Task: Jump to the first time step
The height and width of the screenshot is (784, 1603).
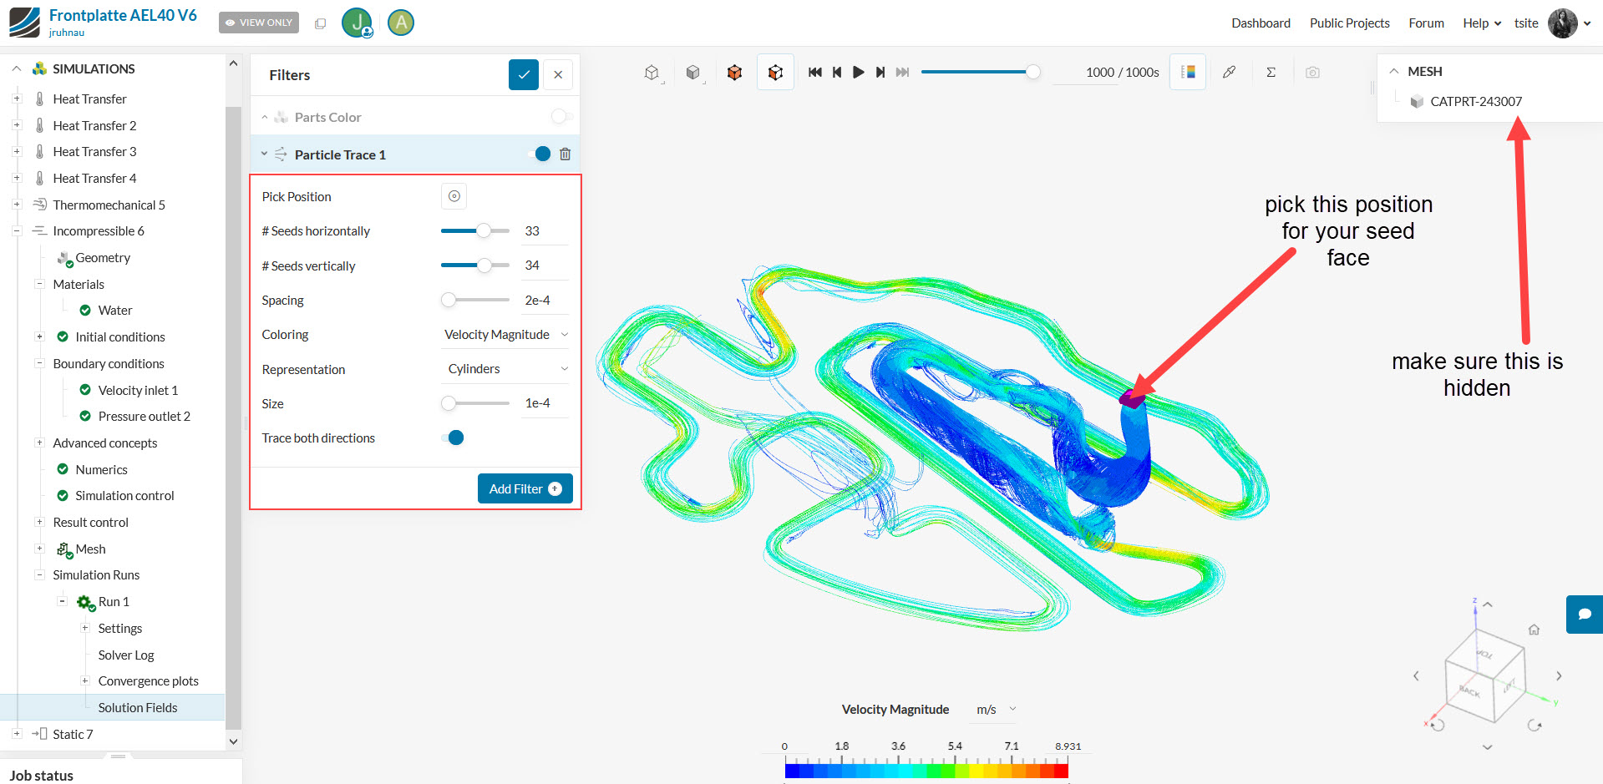Action: (815, 73)
